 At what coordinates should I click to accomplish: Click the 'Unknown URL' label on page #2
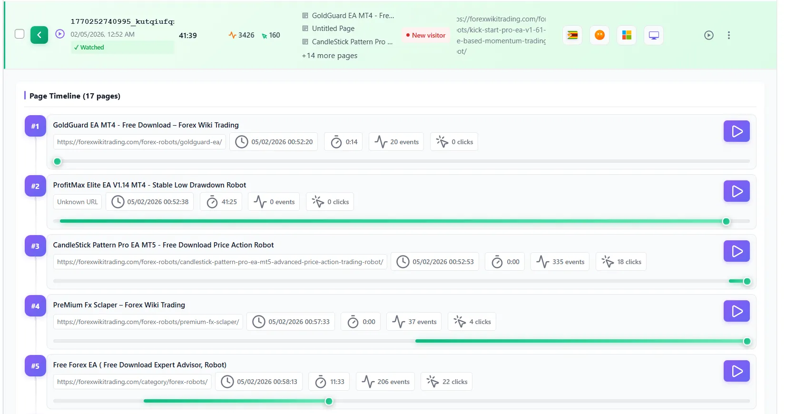coord(78,202)
